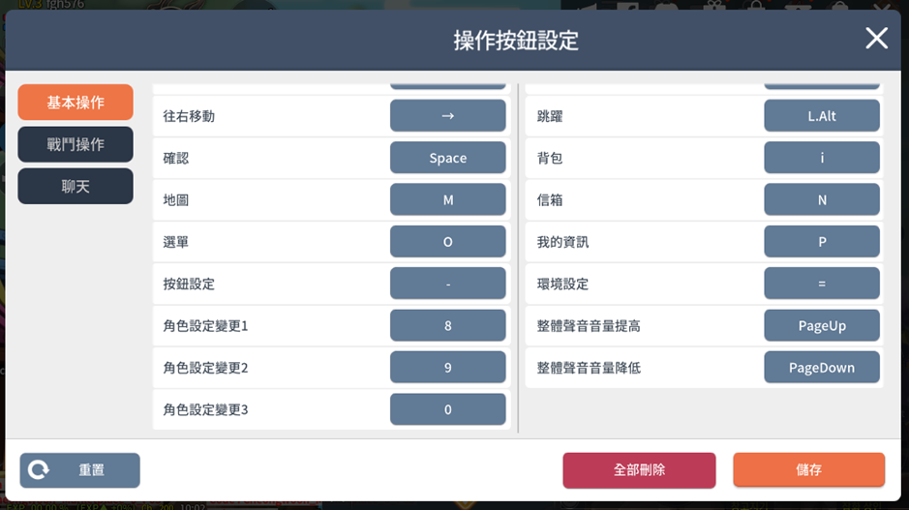
Task: Rebind the 地圖 M key
Action: click(x=447, y=199)
